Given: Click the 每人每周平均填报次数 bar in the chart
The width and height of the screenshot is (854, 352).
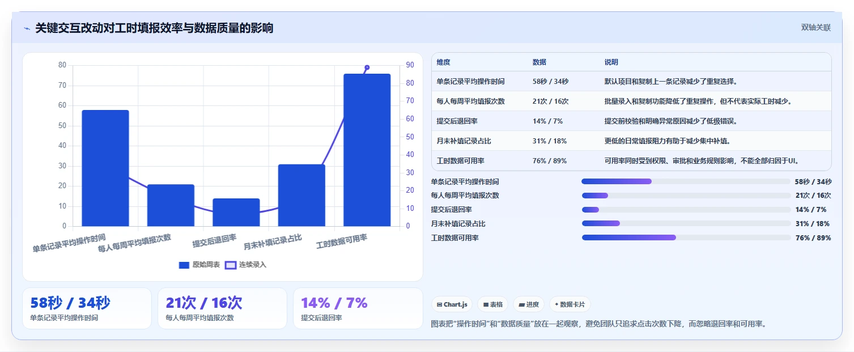Looking at the screenshot, I should (x=171, y=206).
